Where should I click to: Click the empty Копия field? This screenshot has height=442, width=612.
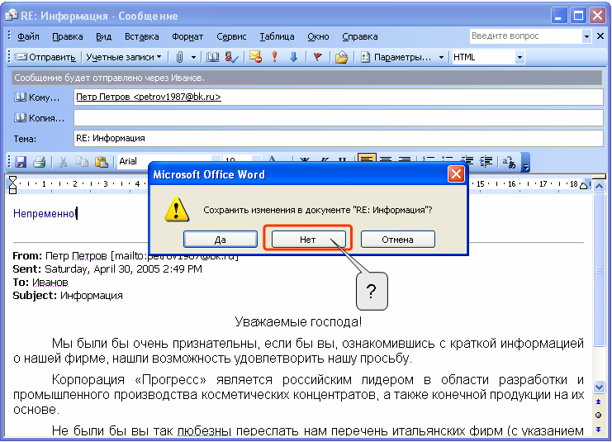pos(339,117)
